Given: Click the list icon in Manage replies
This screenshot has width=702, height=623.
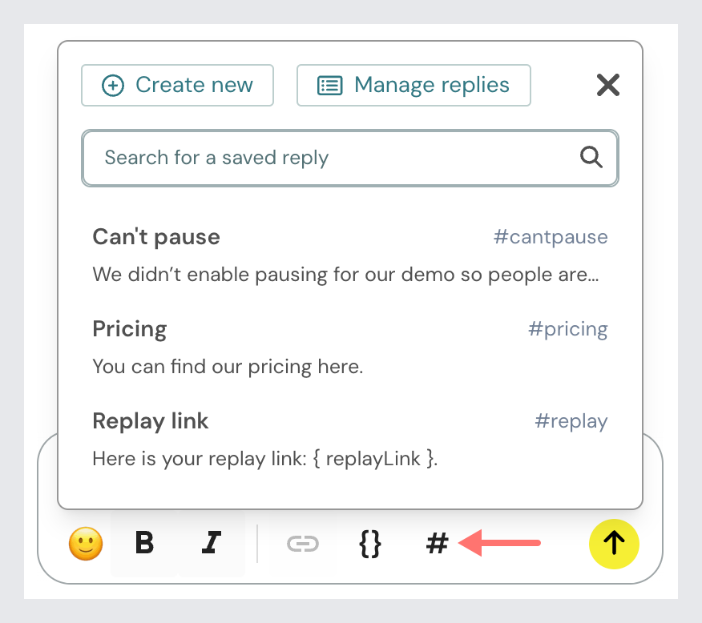Looking at the screenshot, I should pos(330,85).
